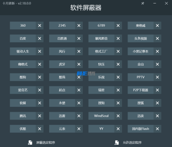Click X icon beside PPTV
The image size is (172, 147).
tap(157, 77)
